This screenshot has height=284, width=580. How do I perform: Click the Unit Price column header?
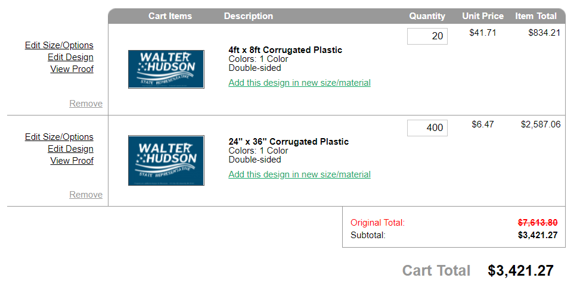pyautogui.click(x=483, y=16)
